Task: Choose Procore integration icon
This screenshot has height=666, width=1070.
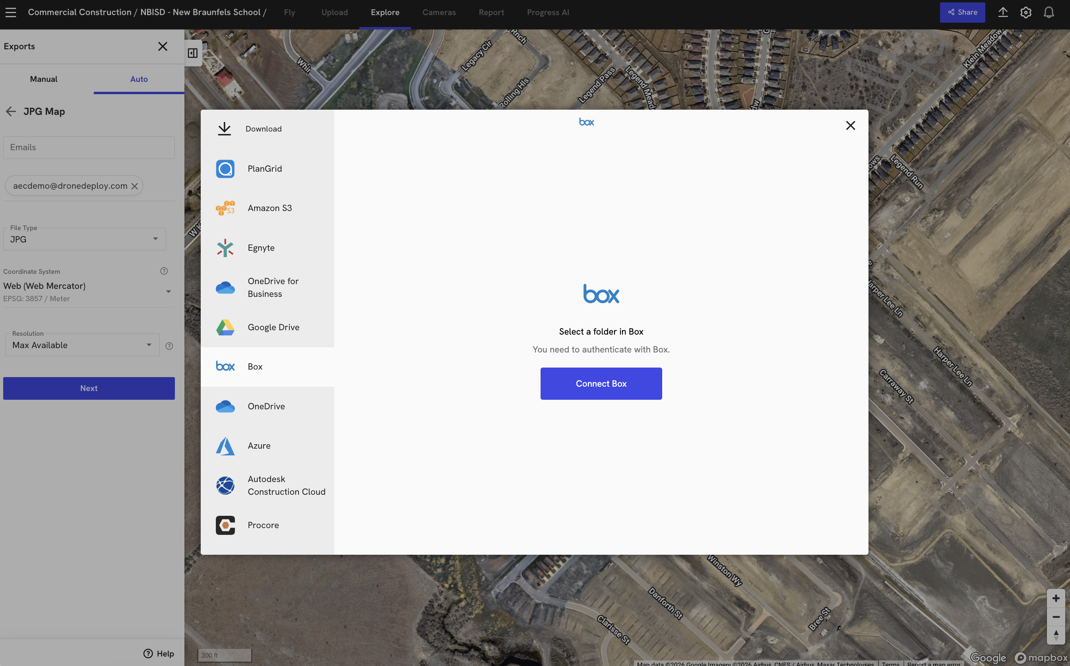Action: [225, 525]
